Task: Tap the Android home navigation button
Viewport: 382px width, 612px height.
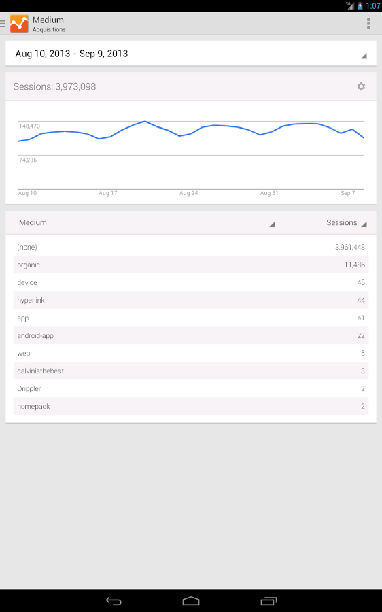Action: (x=191, y=601)
